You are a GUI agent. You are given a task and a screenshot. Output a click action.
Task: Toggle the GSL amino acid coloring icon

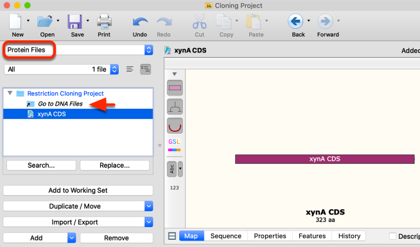click(x=175, y=145)
